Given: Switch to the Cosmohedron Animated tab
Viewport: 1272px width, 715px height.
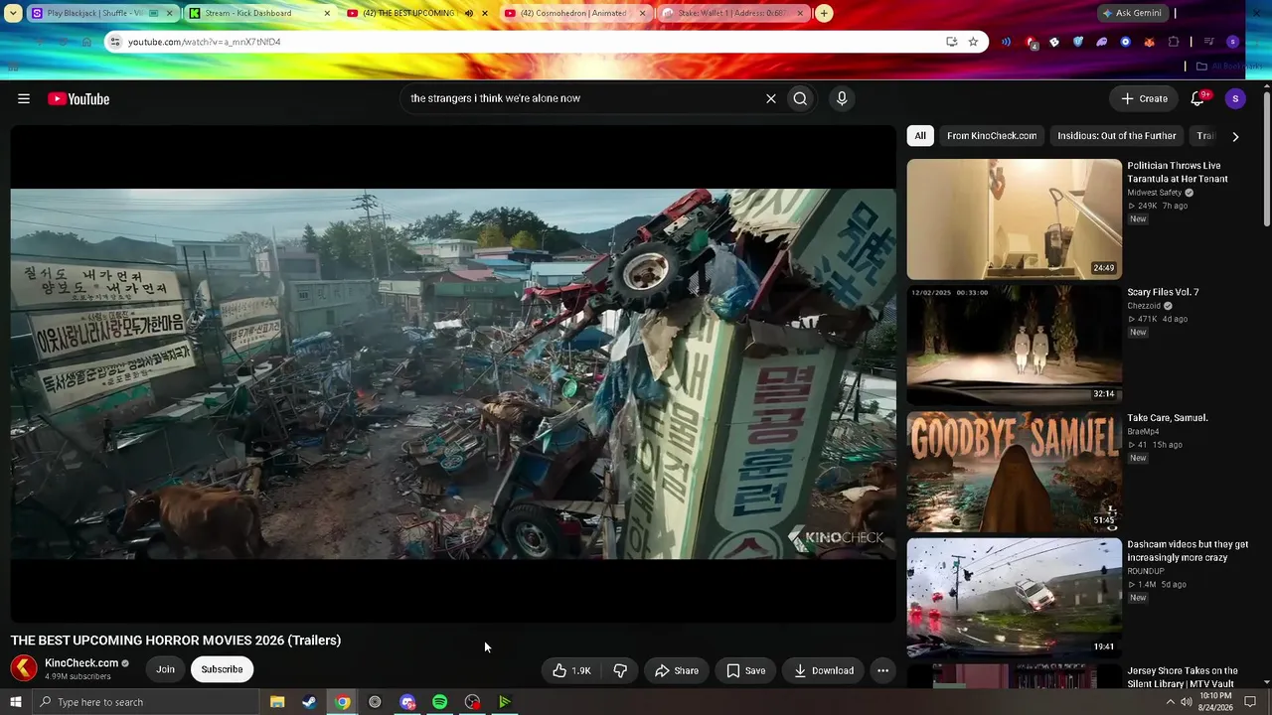Looking at the screenshot, I should point(574,13).
